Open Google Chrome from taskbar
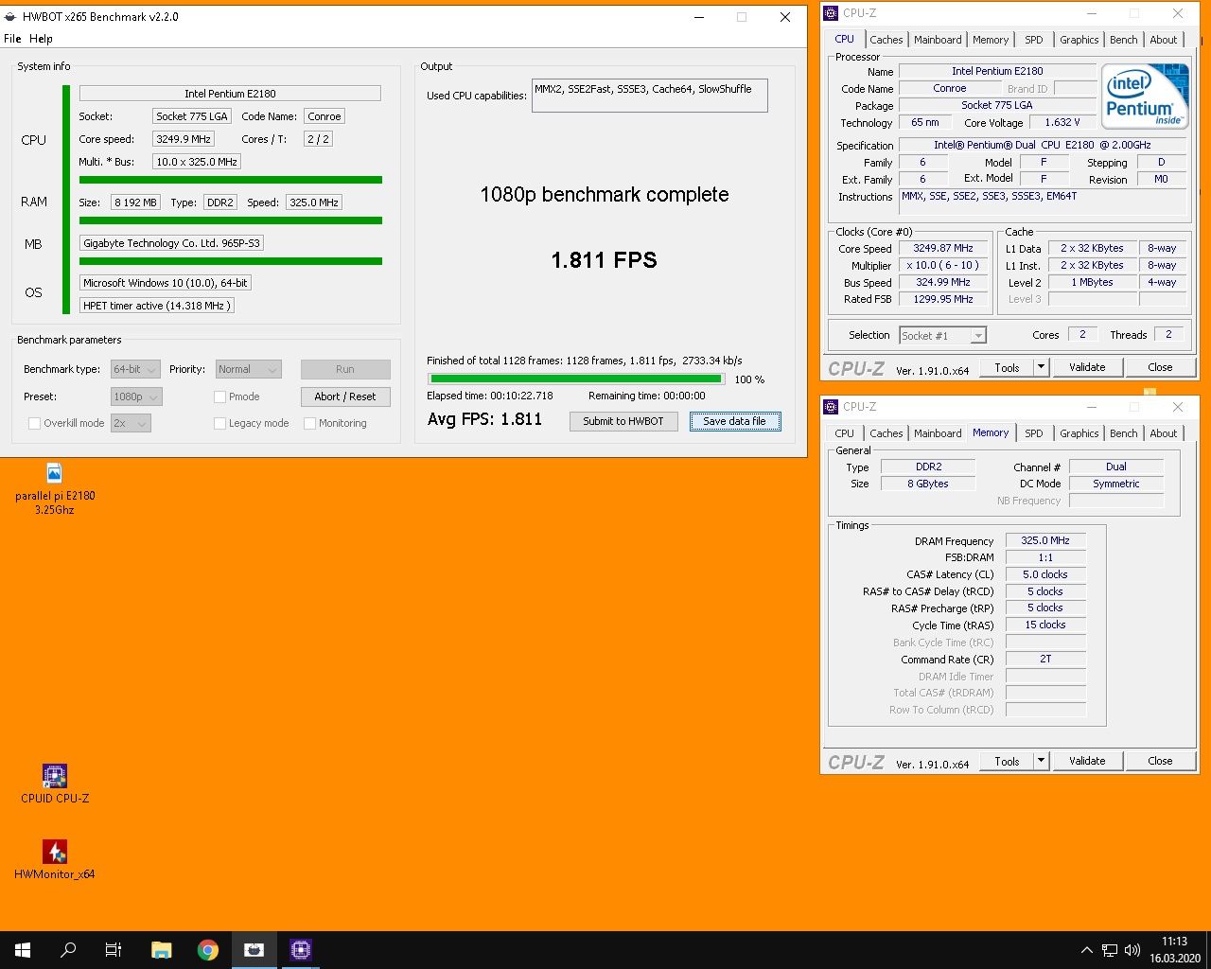Image resolution: width=1211 pixels, height=969 pixels. (208, 950)
